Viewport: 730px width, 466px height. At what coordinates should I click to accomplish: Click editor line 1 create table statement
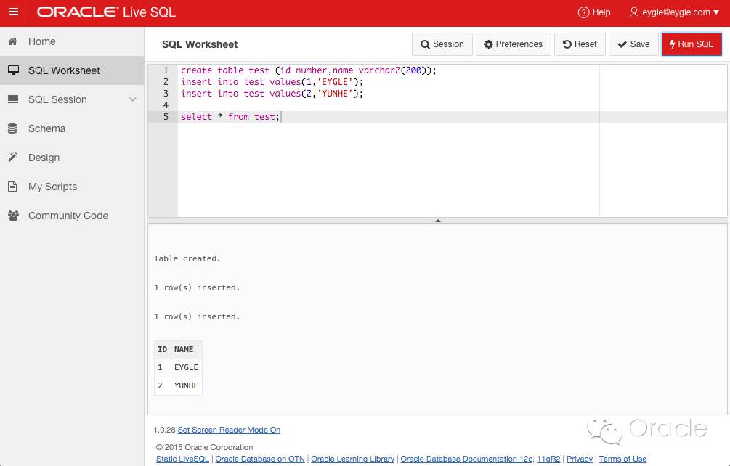[308, 70]
